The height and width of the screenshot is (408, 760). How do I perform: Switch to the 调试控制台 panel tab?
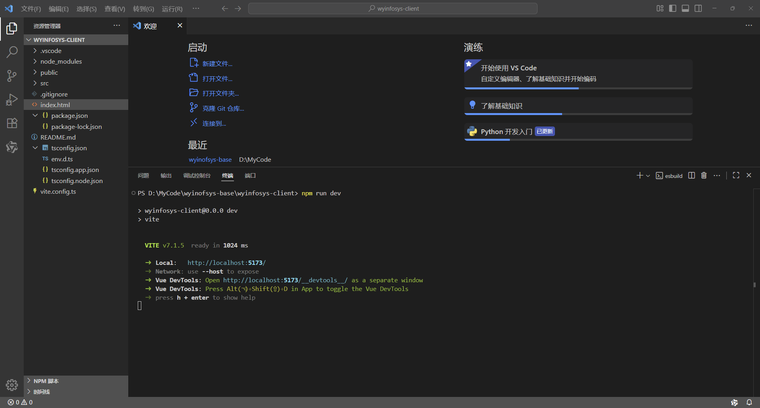[x=197, y=176]
